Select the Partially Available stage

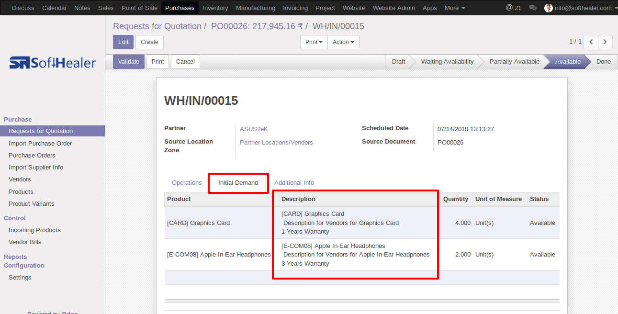(x=514, y=62)
